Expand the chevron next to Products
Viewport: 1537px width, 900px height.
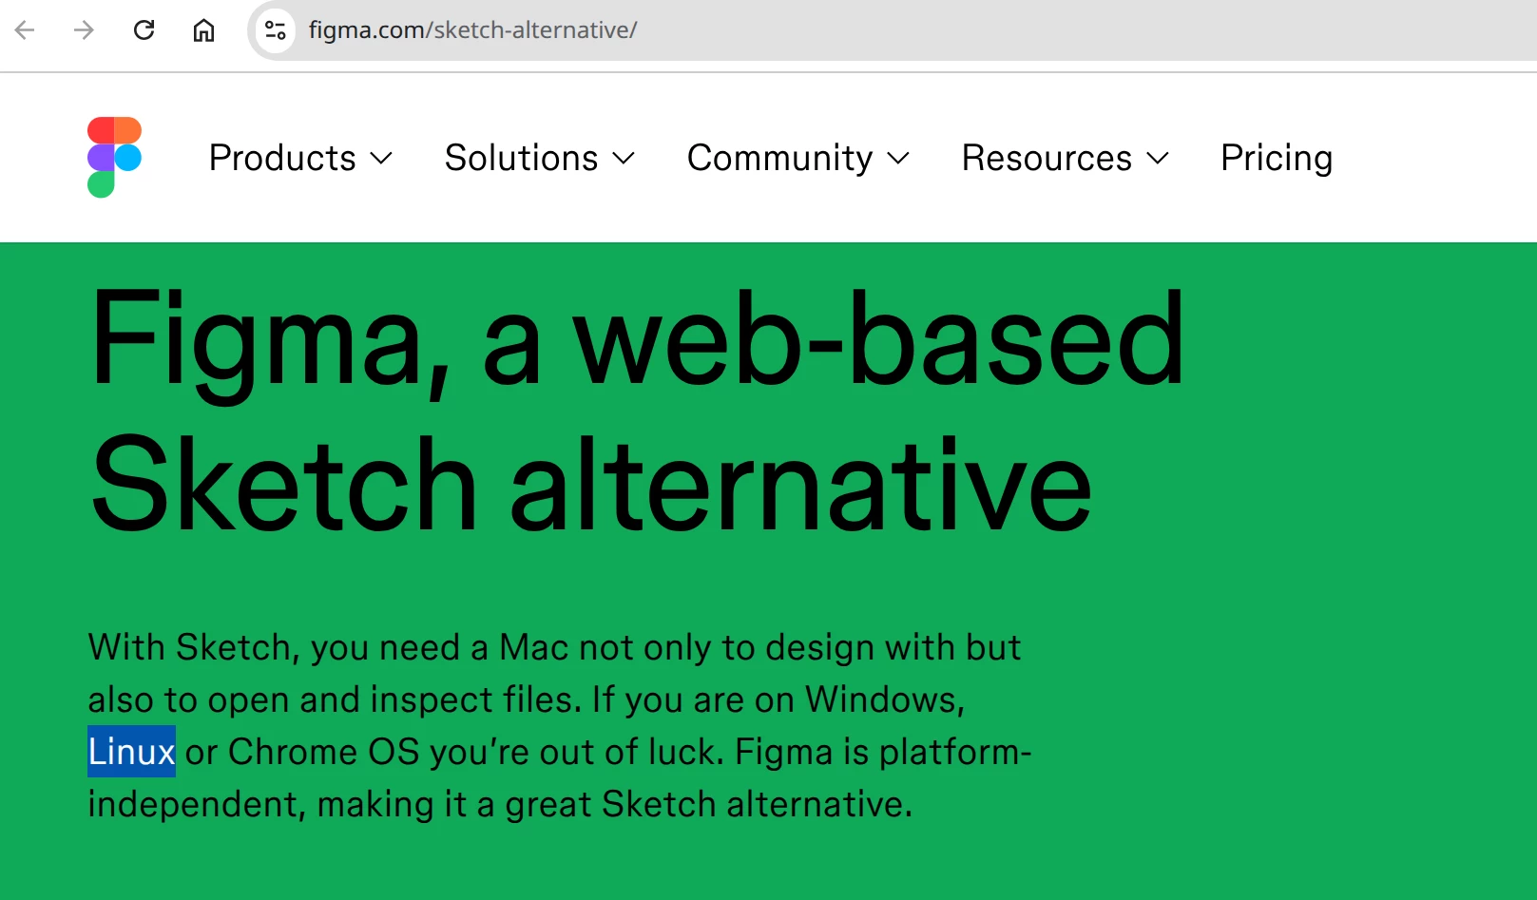point(381,159)
